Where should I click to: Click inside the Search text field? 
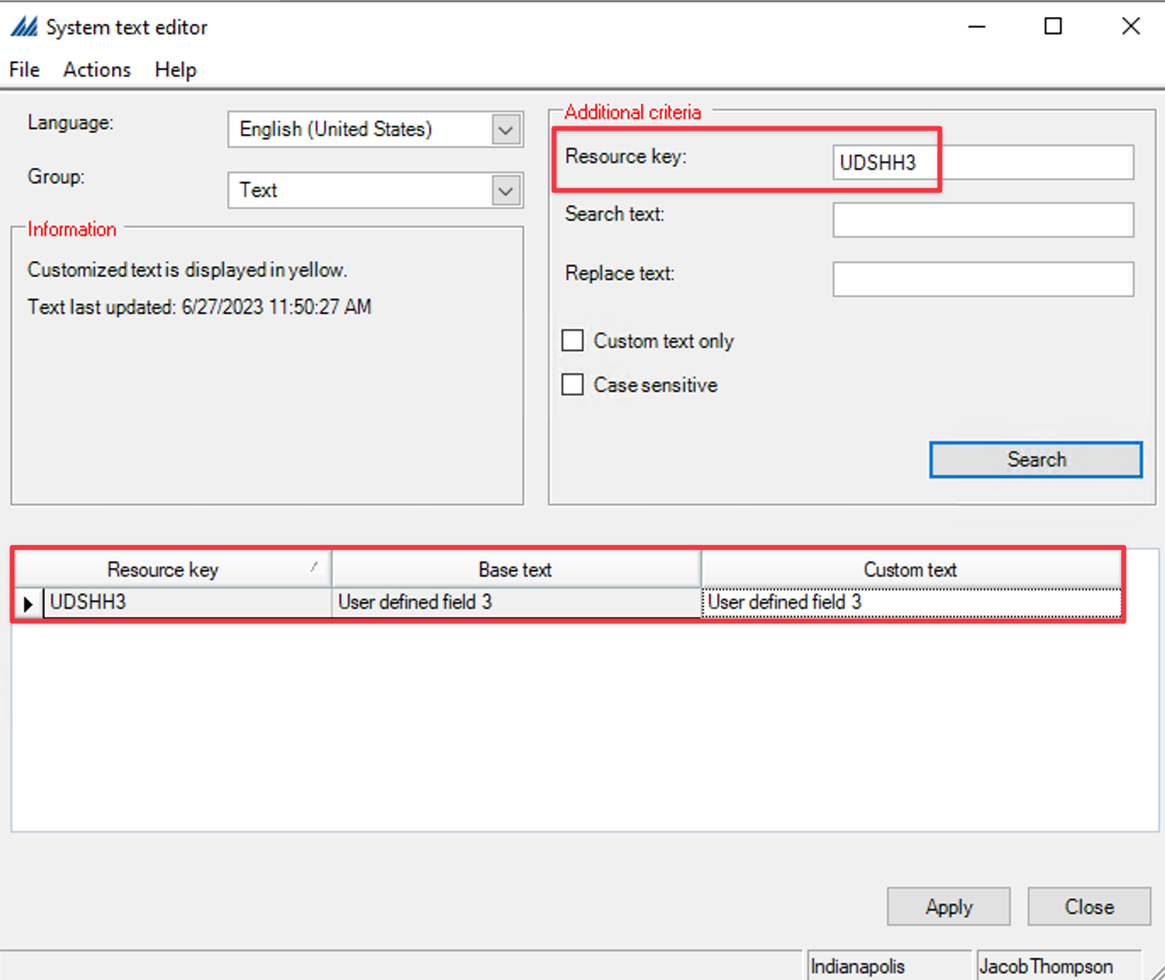click(982, 220)
